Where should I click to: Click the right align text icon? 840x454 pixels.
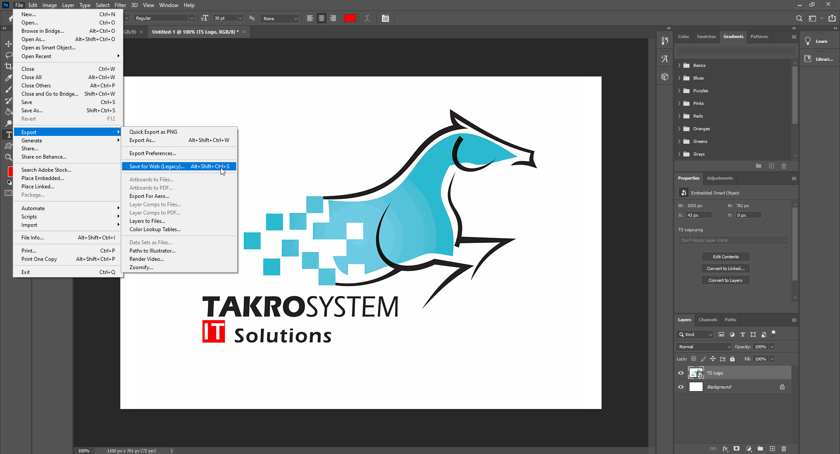333,18
